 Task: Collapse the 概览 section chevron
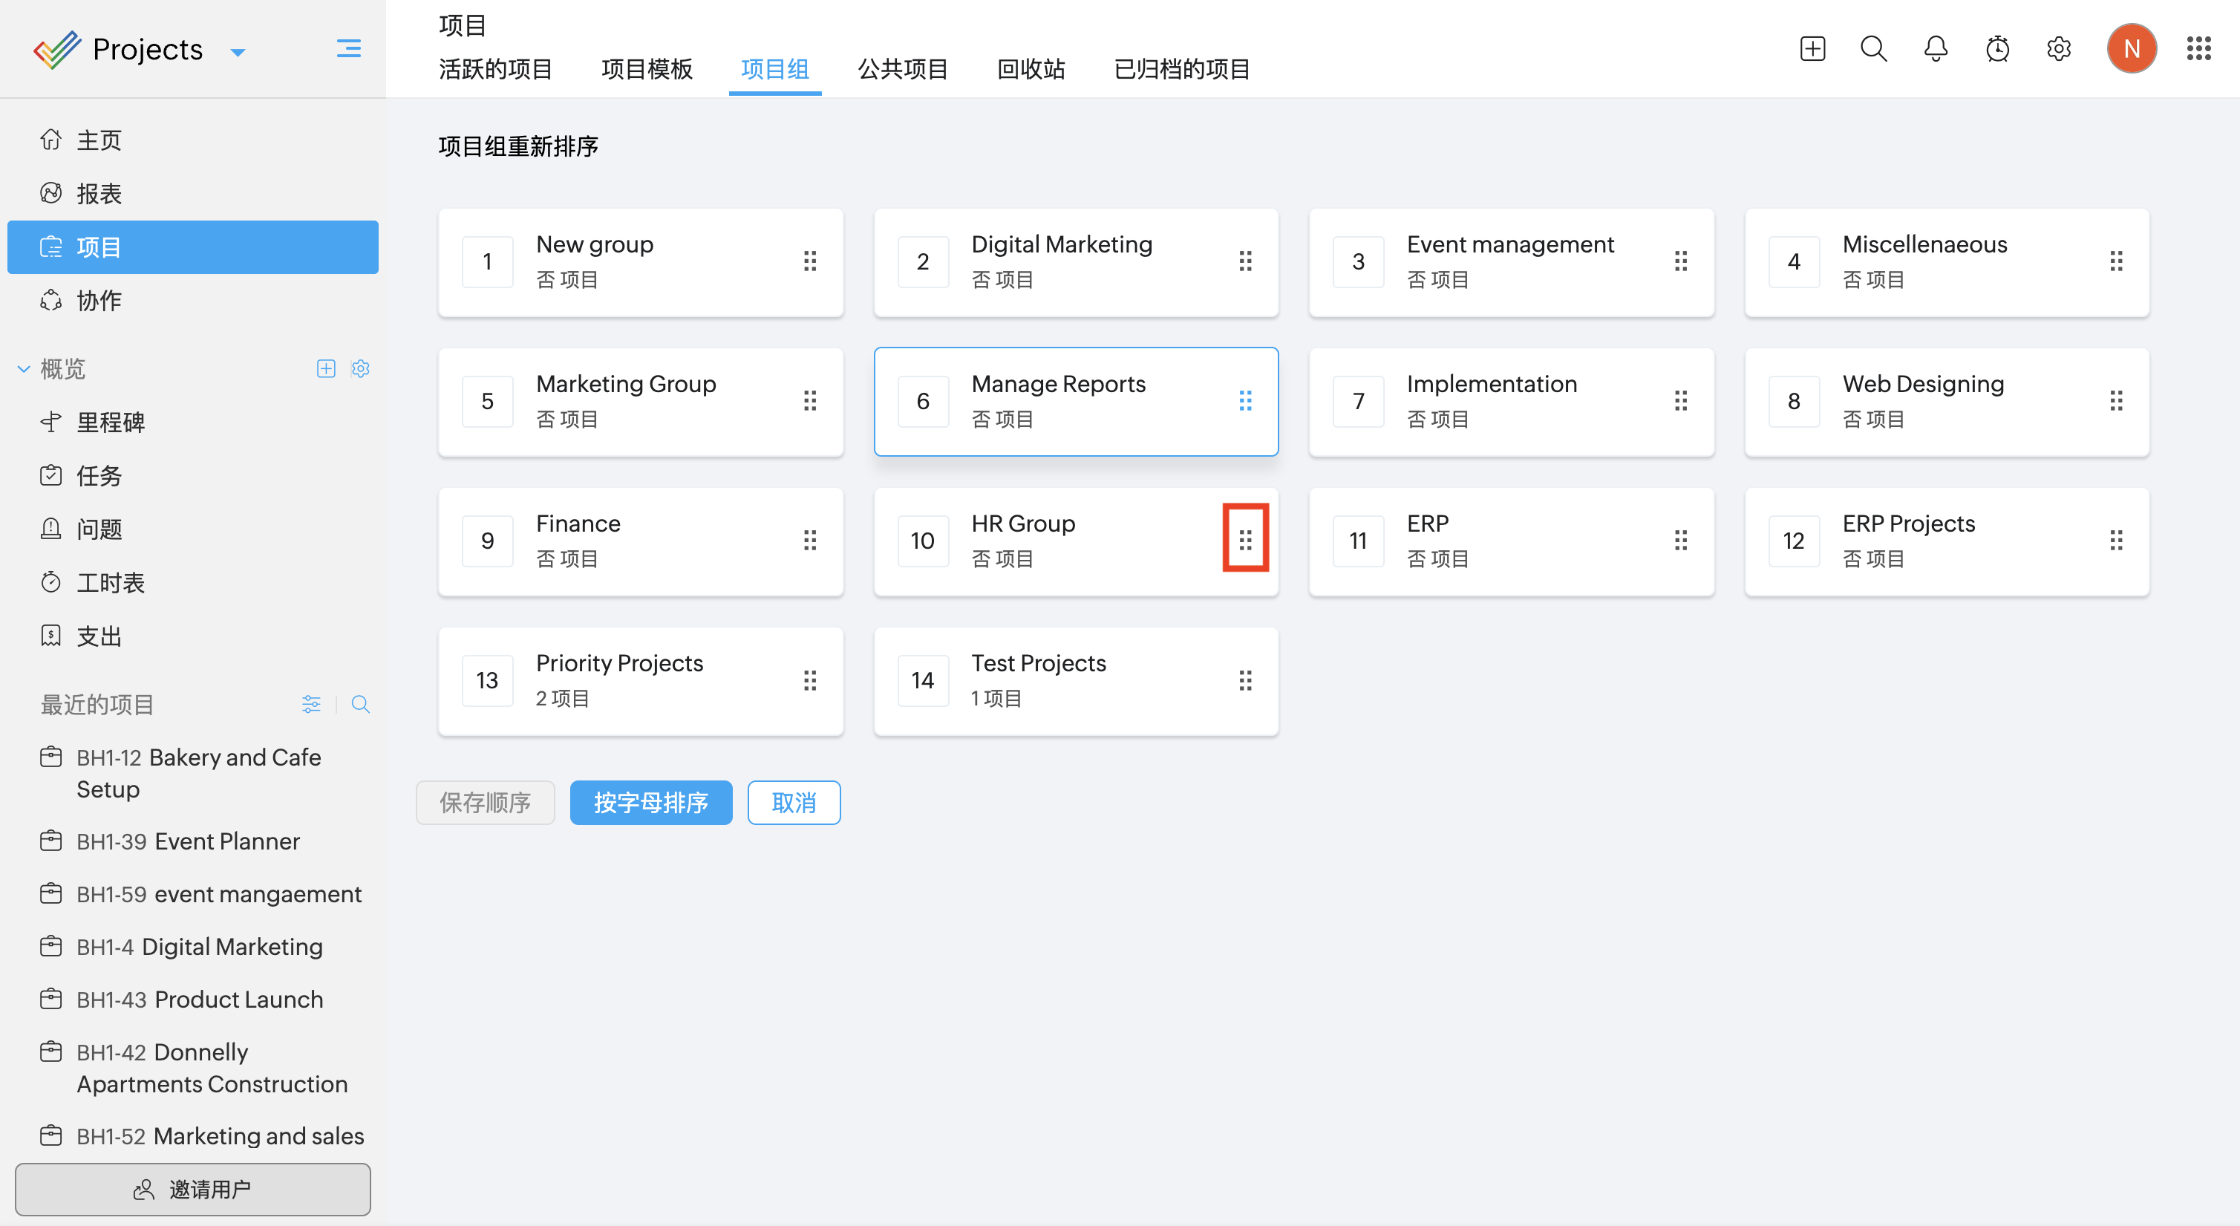tap(25, 368)
